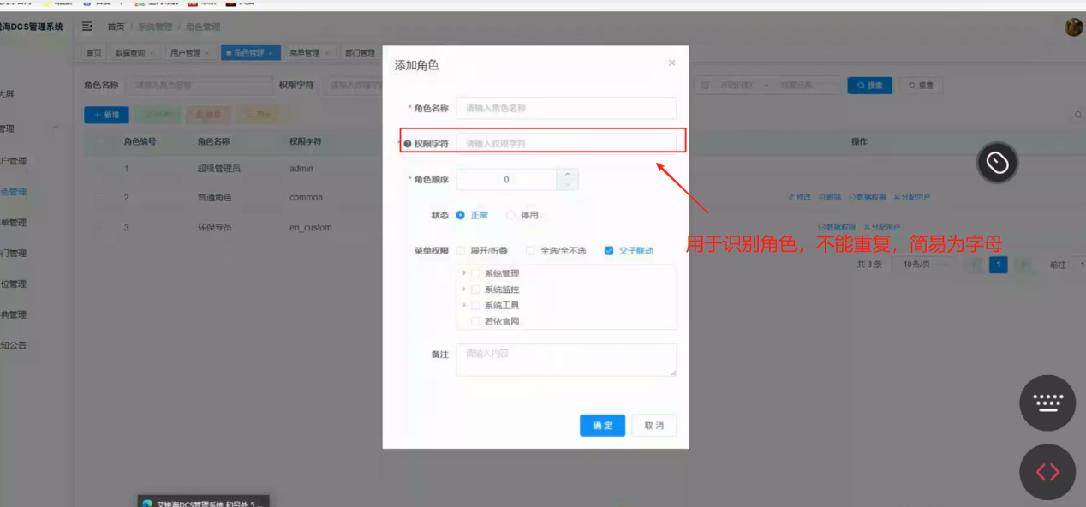Switch to the 首页 tab
This screenshot has height=507, width=1086.
[x=93, y=53]
